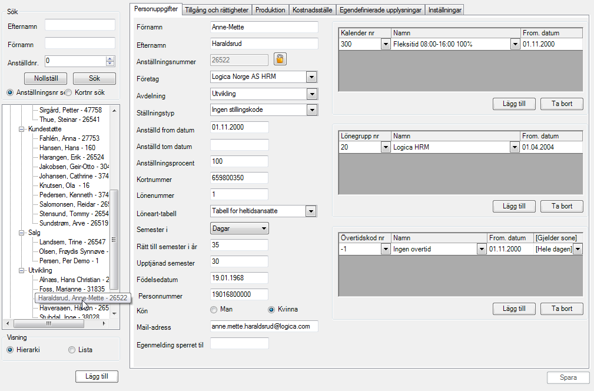
Task: Open the Företag dropdown
Action: [x=311, y=77]
